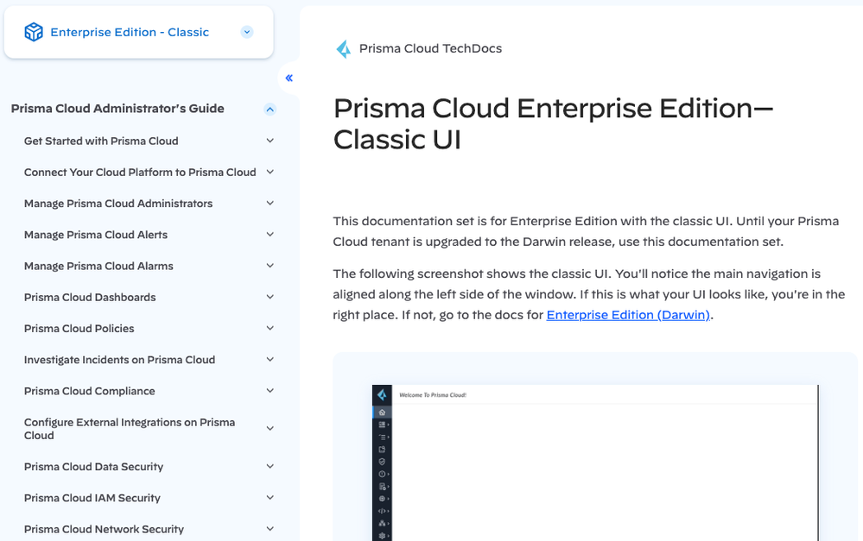The image size is (863, 541).
Task: Collapse the sidebar with the double-arrow icon
Action: click(289, 79)
